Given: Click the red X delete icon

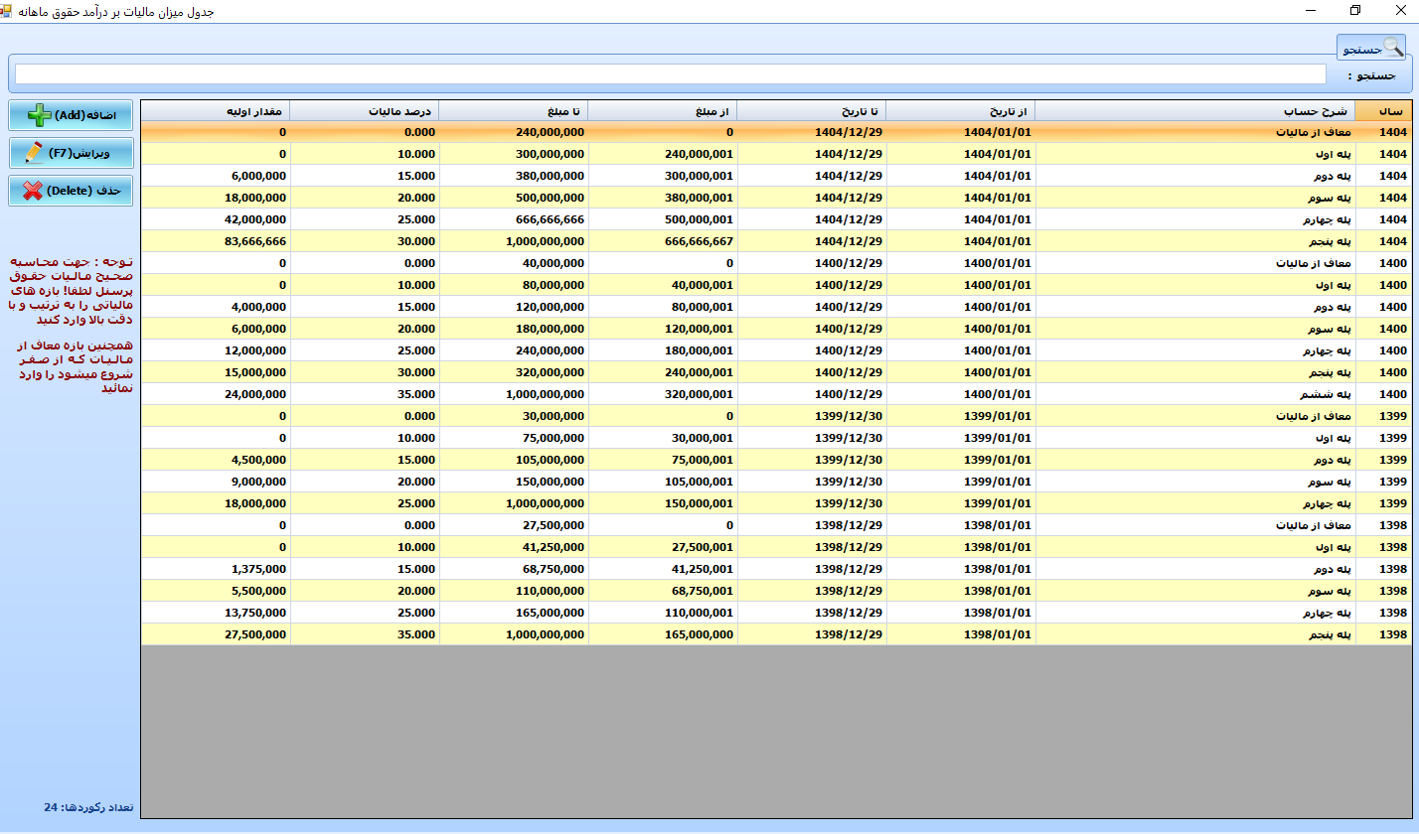Looking at the screenshot, I should point(34,191).
